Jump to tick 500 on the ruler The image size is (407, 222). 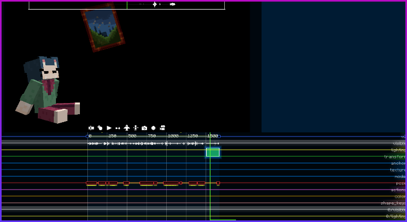click(x=132, y=136)
